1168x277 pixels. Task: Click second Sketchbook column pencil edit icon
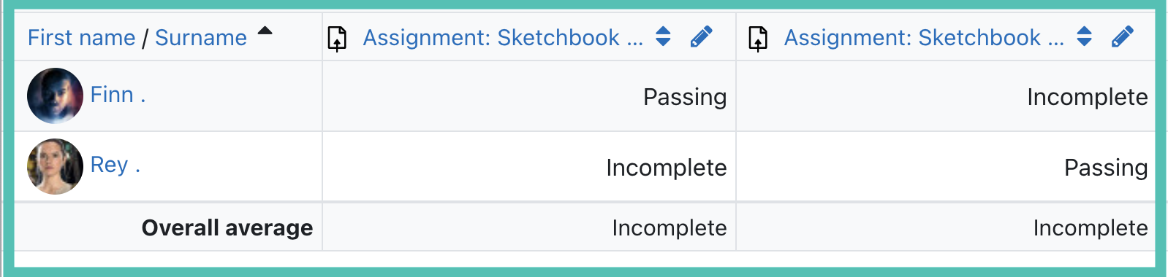tap(1122, 36)
